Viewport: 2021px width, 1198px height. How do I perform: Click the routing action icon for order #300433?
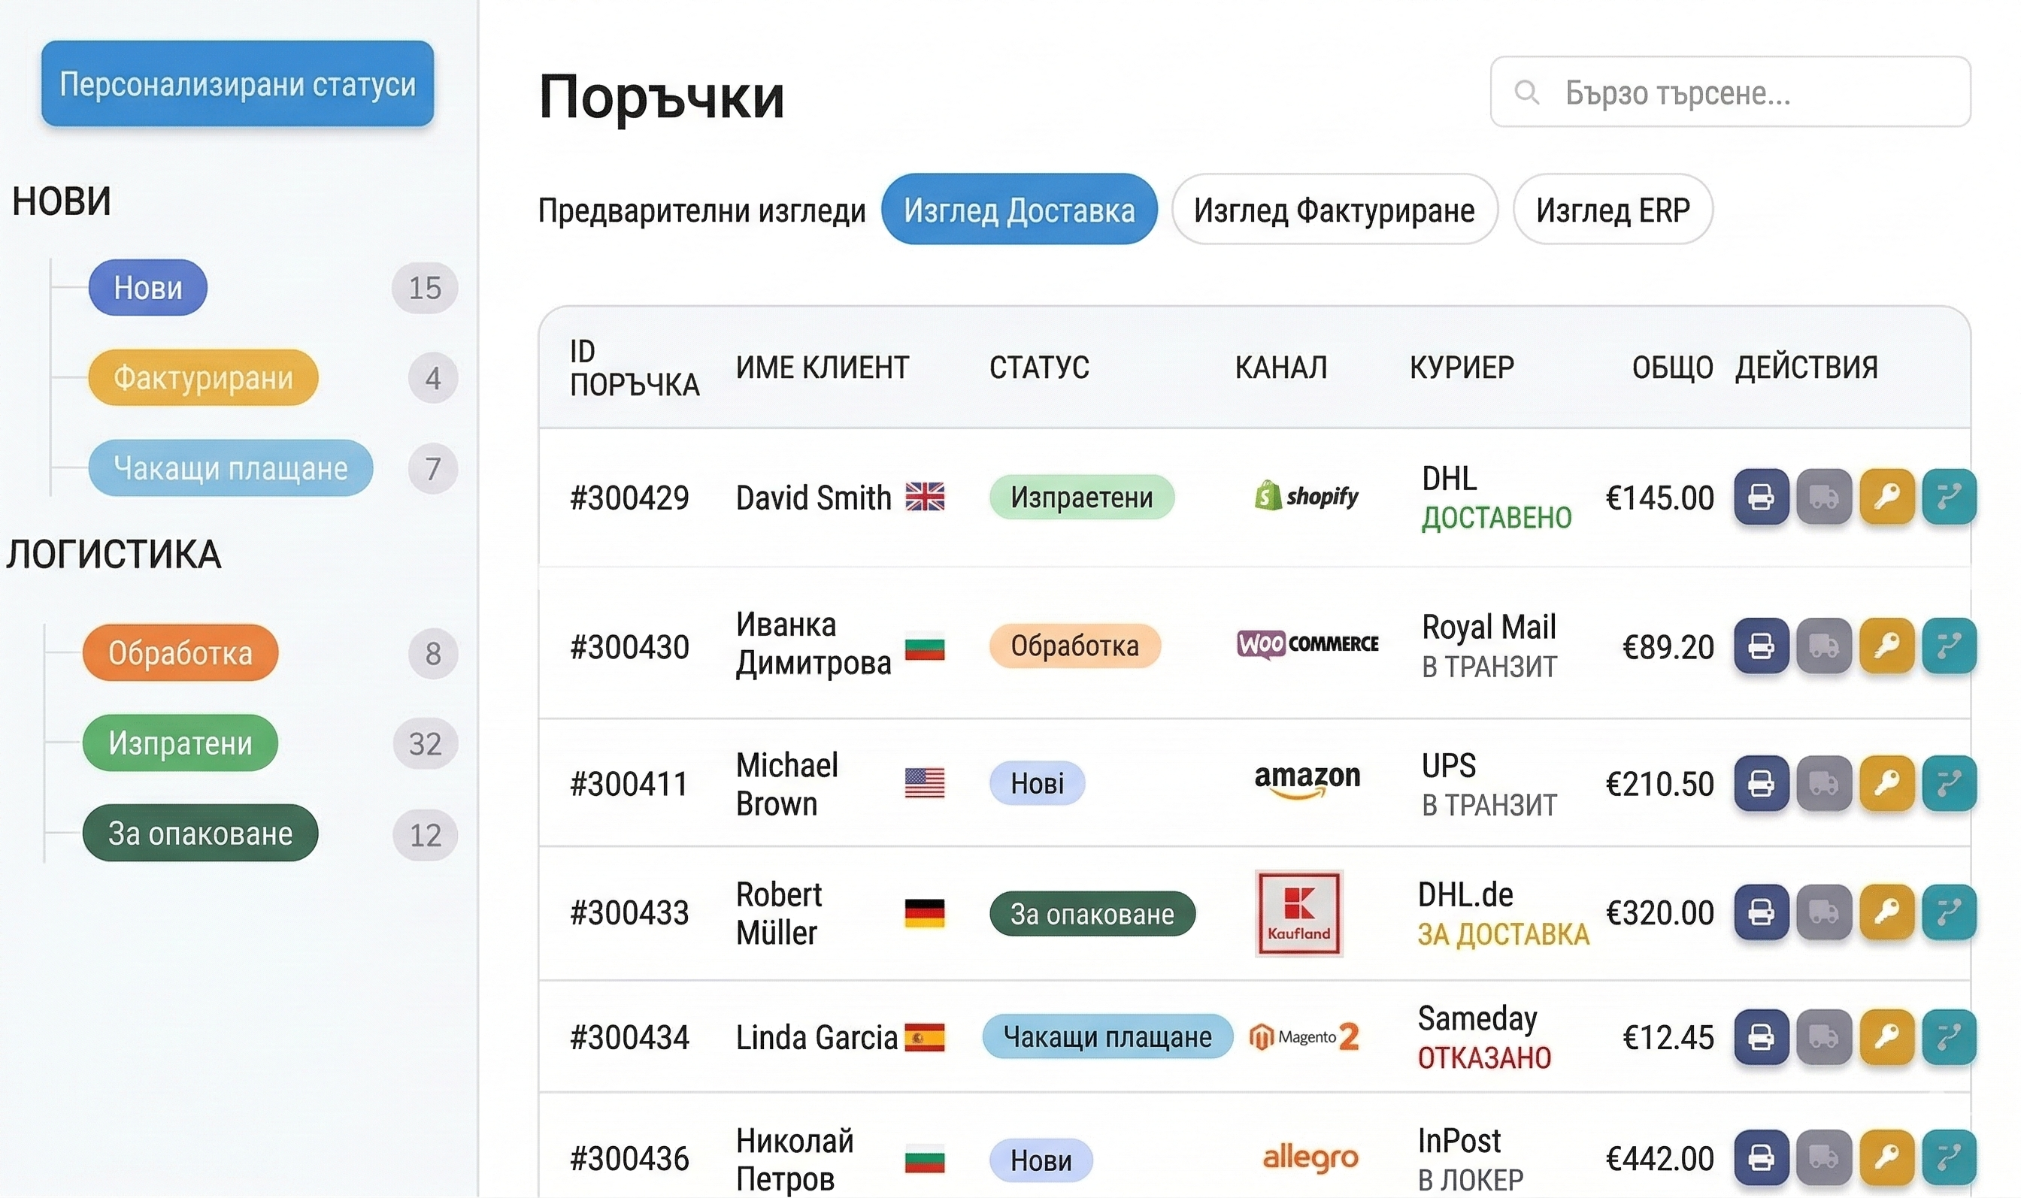tap(1951, 912)
